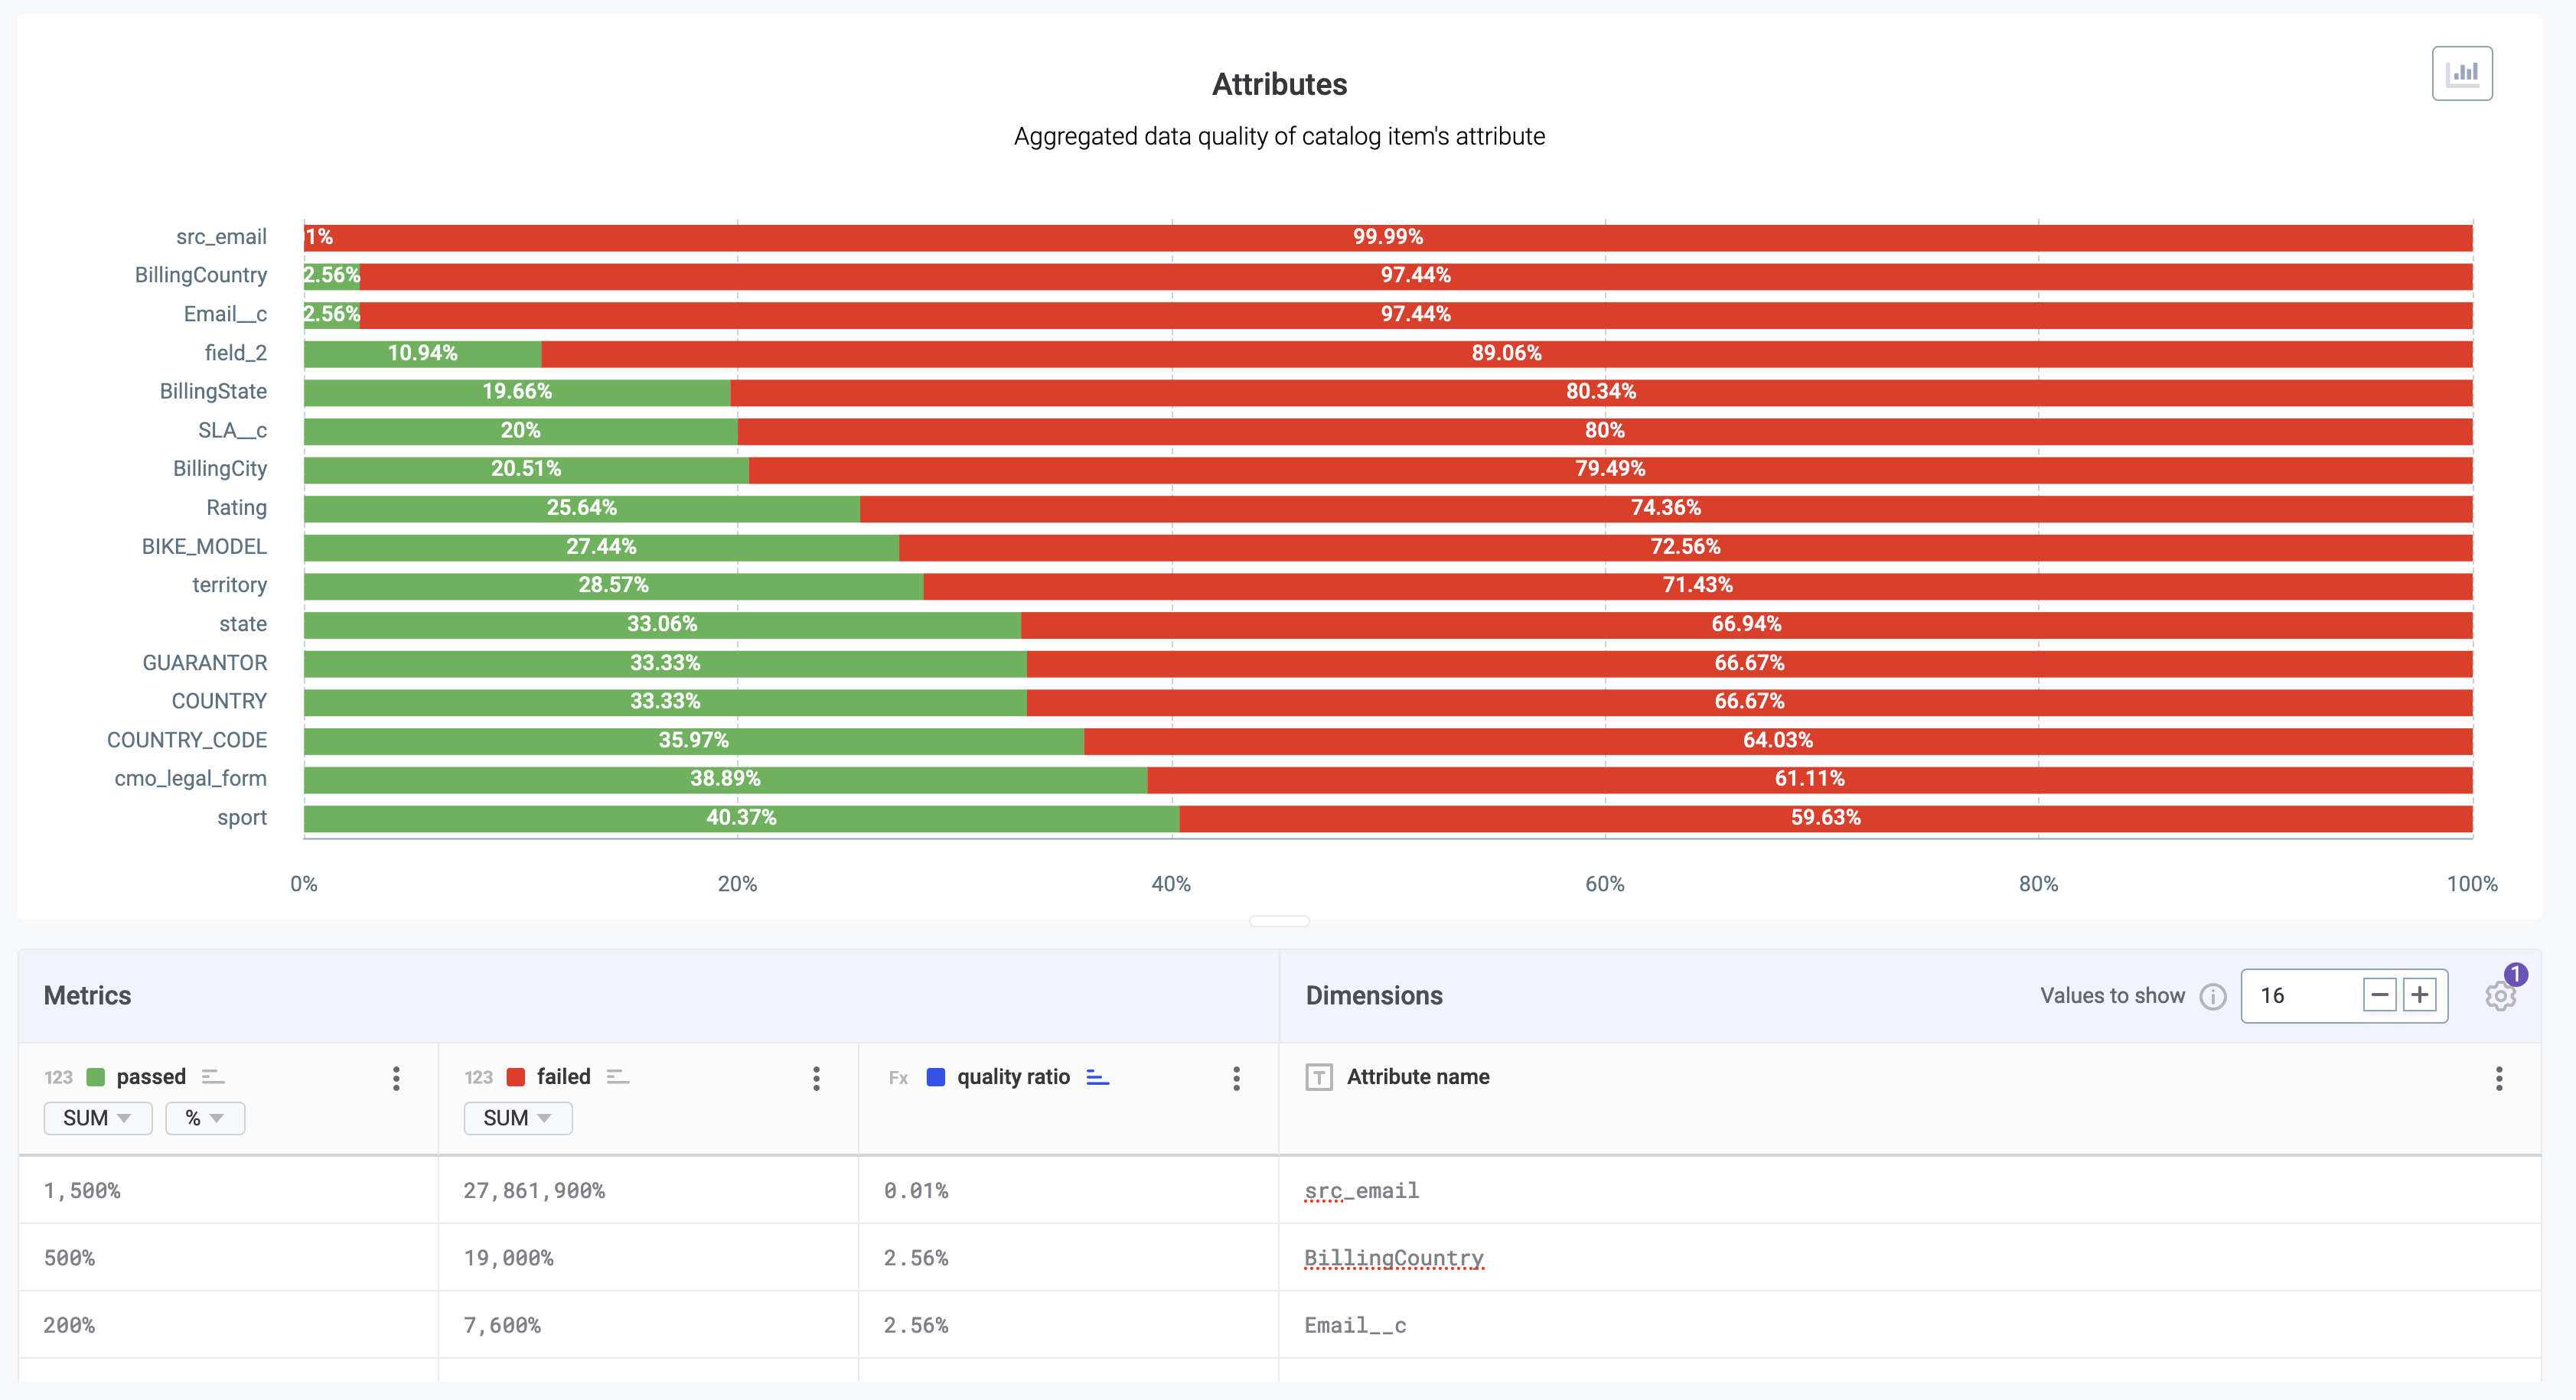Click the green color swatch of passed metric

(x=96, y=1077)
